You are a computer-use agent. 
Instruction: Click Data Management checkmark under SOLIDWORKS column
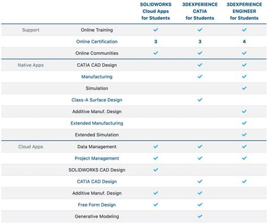155,147
